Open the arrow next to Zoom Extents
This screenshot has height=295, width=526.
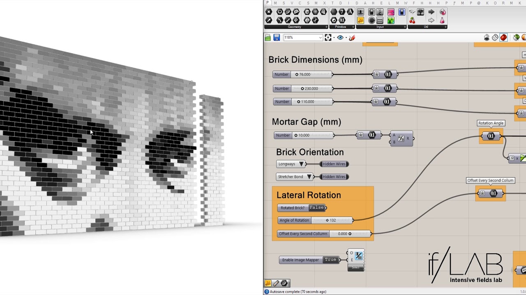[334, 38]
